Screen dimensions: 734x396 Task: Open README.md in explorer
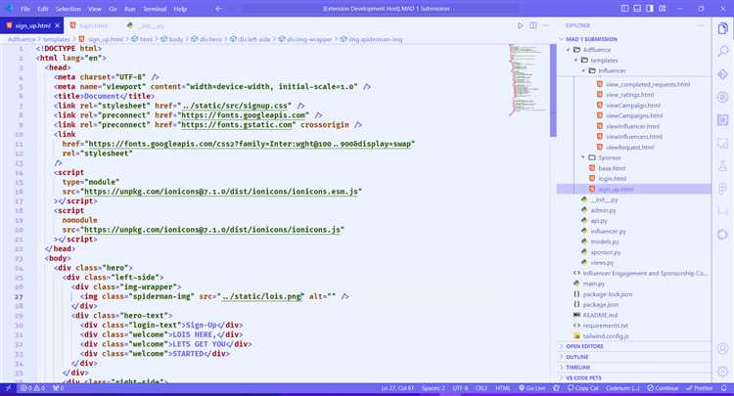point(600,315)
